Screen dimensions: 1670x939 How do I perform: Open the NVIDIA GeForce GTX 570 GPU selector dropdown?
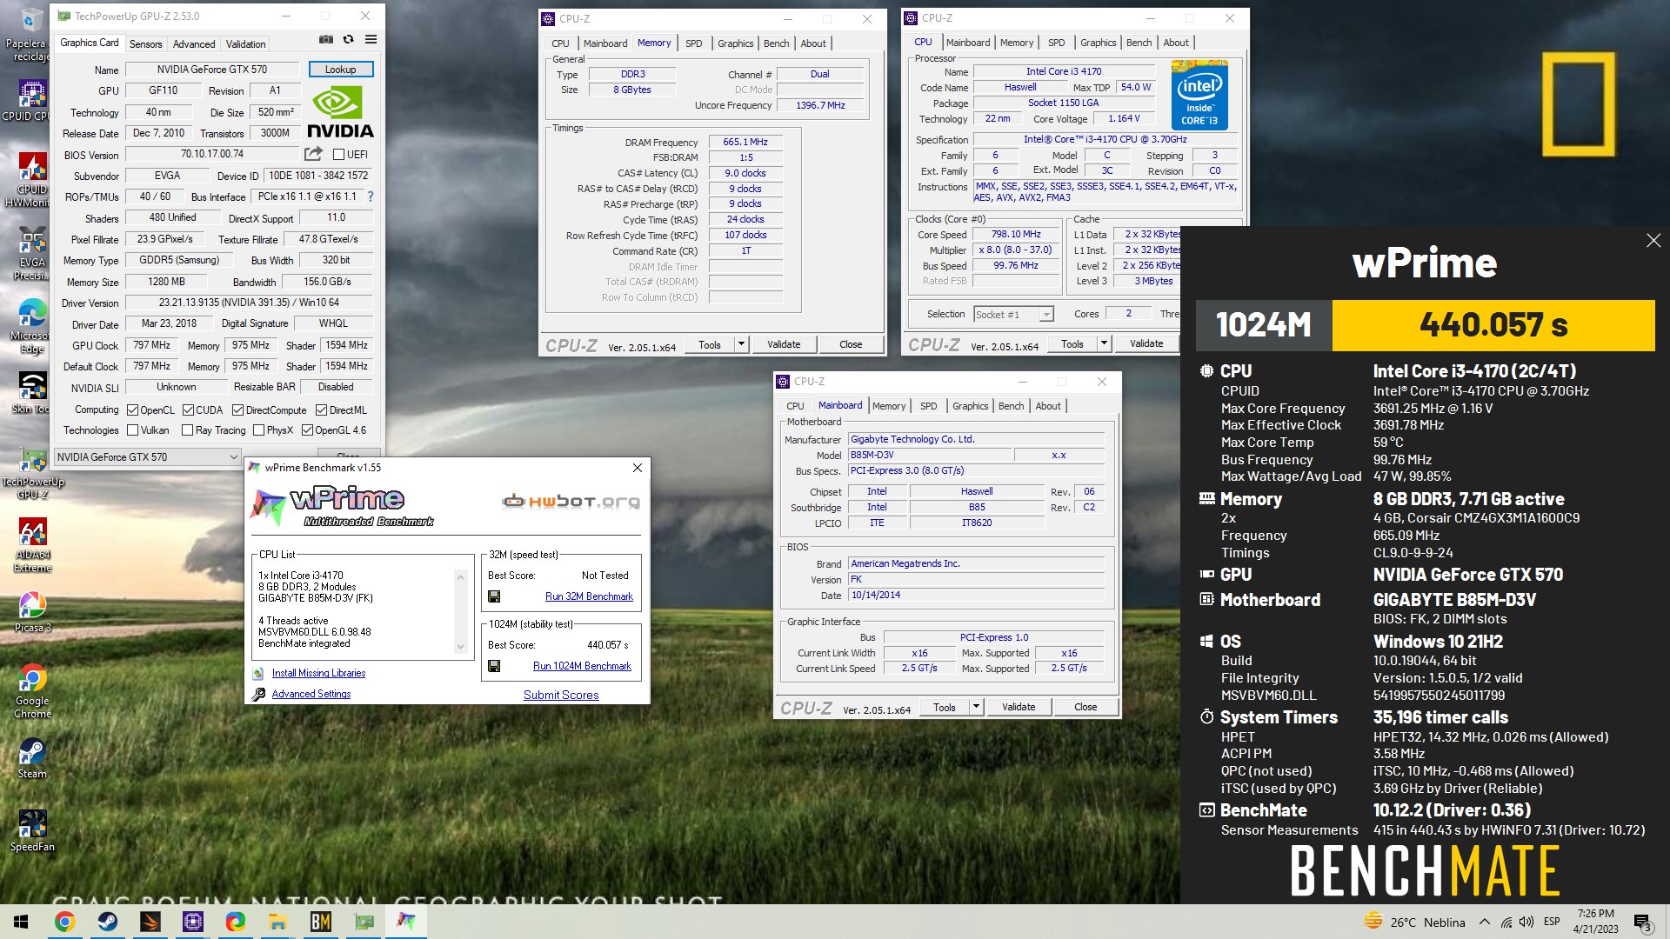point(147,456)
